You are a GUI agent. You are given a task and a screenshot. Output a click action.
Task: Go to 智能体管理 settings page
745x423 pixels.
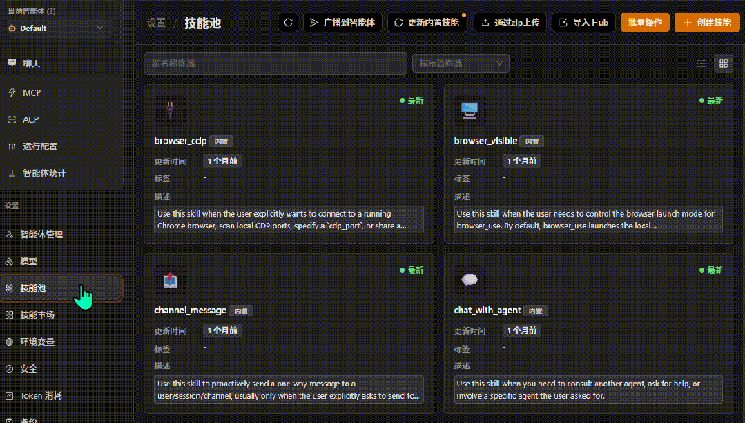[61, 235]
